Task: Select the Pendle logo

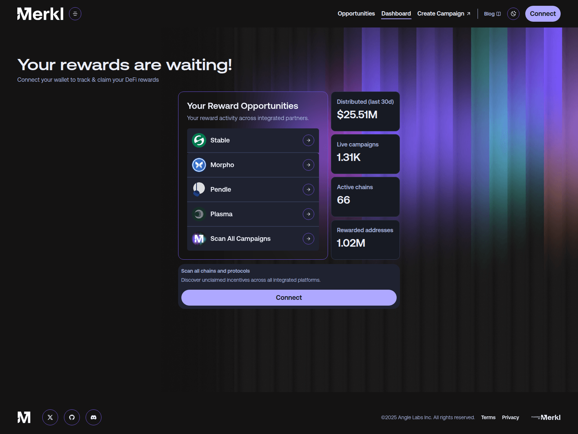Action: point(198,189)
